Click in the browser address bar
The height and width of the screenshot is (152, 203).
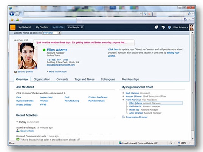[x=82, y=14]
